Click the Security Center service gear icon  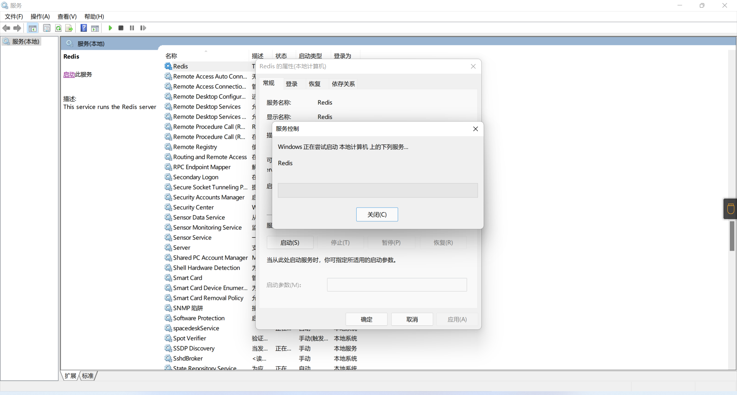click(x=168, y=207)
